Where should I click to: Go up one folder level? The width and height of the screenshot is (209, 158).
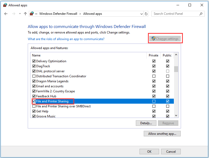25,14
